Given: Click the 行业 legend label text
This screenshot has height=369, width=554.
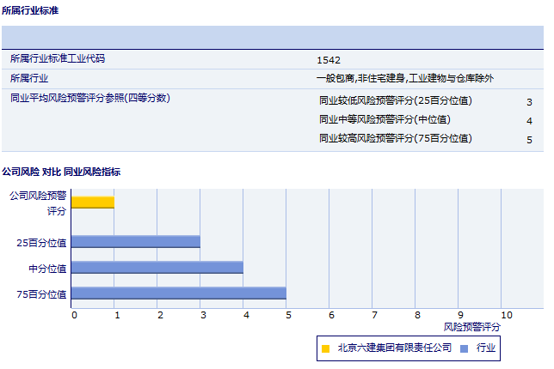Looking at the screenshot, I should coord(485,348).
